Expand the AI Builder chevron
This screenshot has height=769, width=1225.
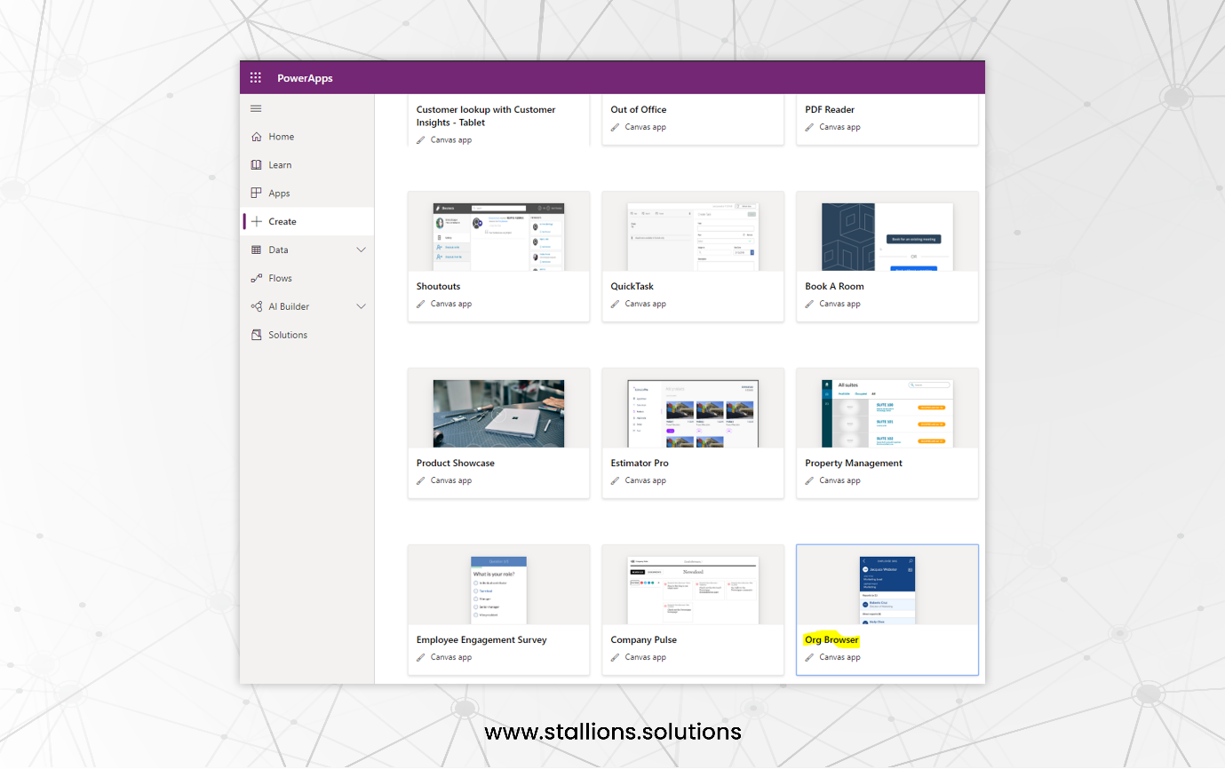coord(361,307)
